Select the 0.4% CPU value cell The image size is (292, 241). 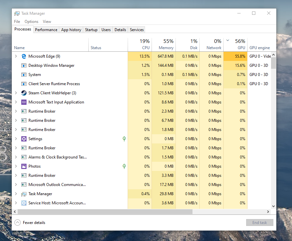(140, 194)
